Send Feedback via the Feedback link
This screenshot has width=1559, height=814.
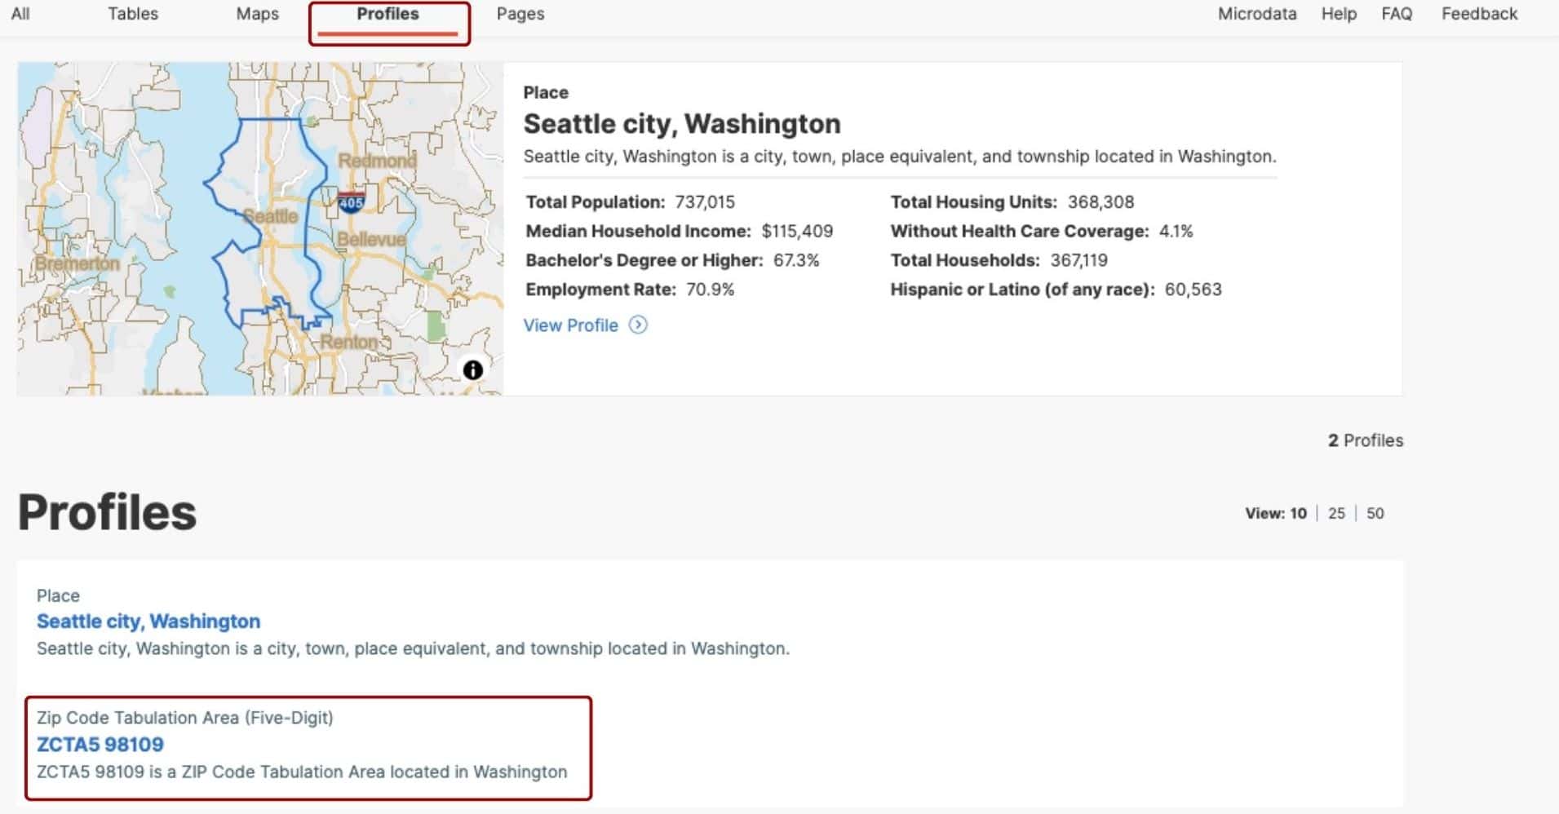[1478, 14]
